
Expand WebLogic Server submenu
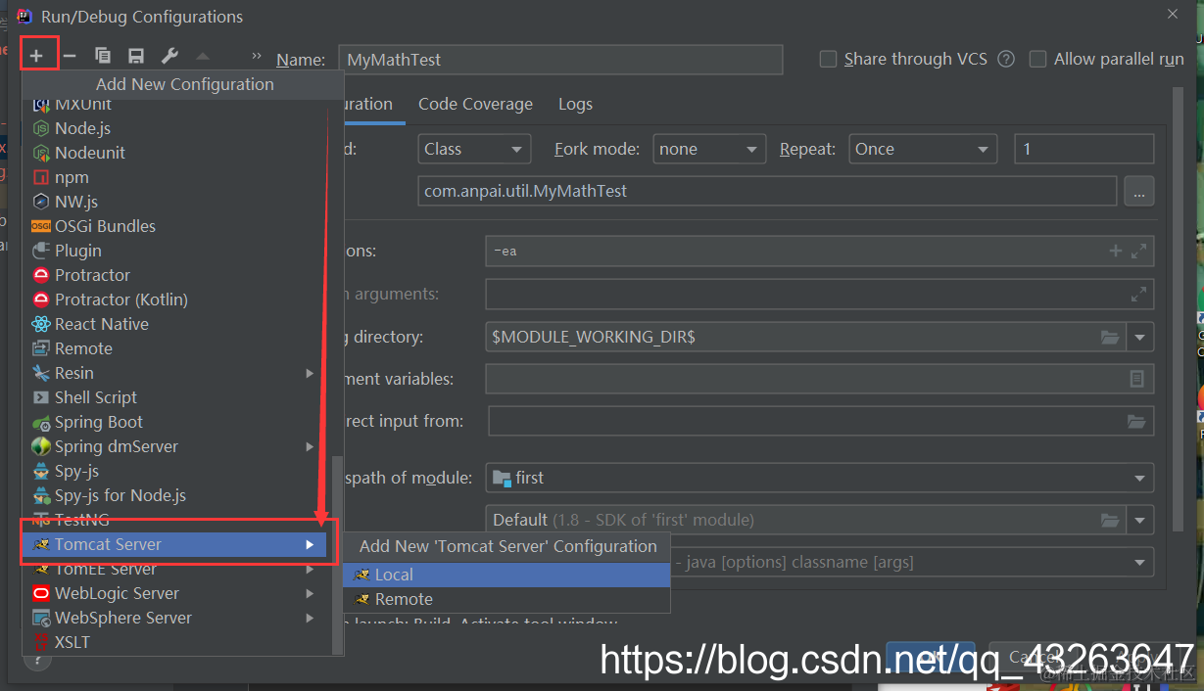click(x=310, y=593)
